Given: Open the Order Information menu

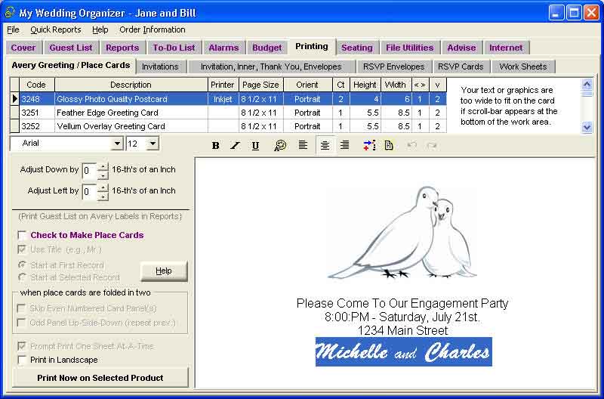Looking at the screenshot, I should click(x=153, y=29).
